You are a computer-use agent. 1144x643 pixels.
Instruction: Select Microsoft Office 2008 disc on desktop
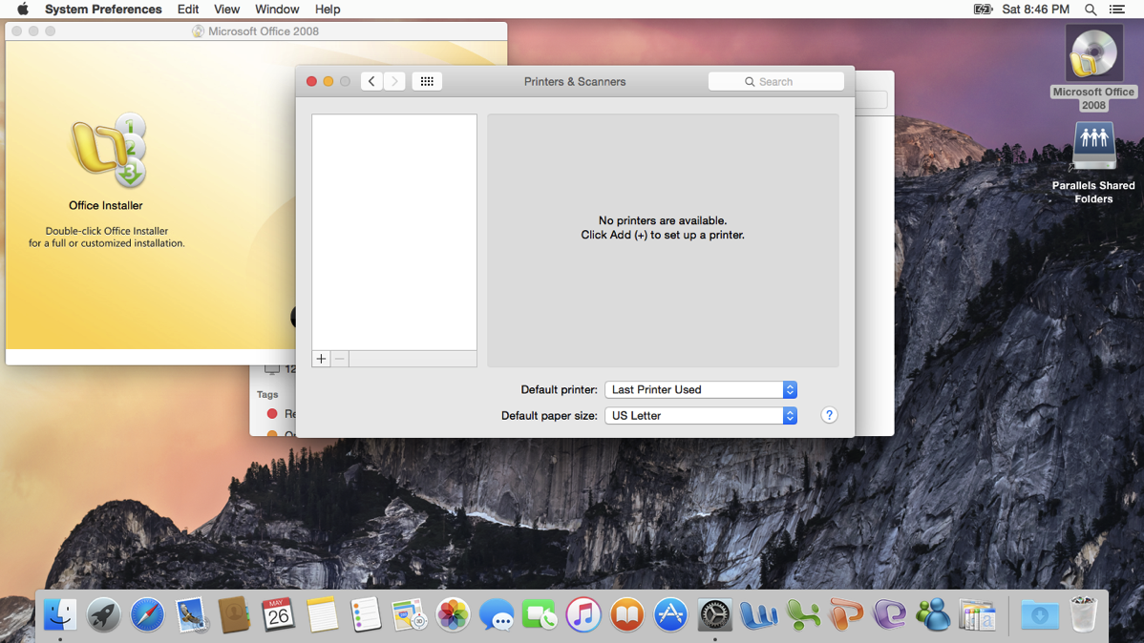click(x=1093, y=54)
